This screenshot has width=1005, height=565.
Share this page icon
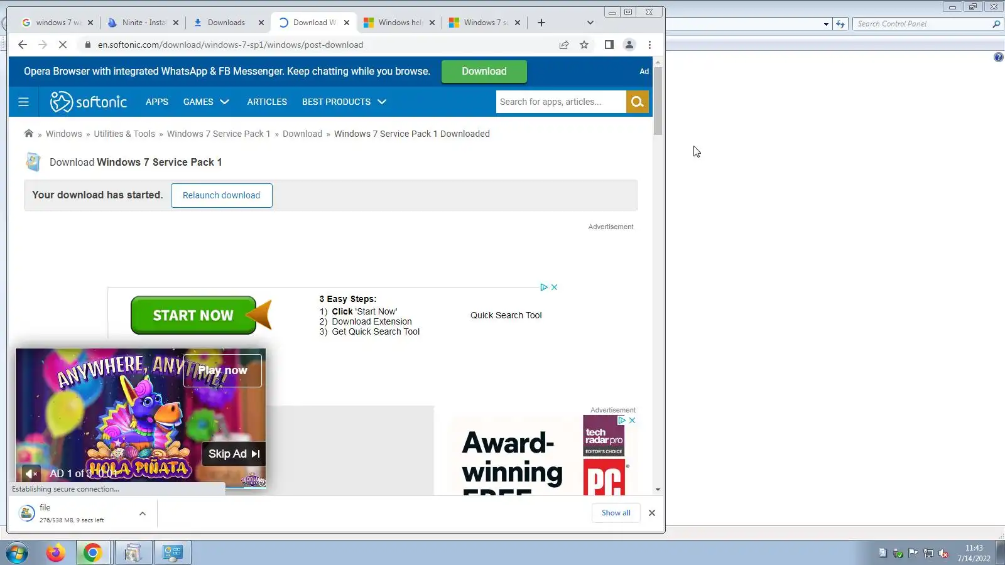(564, 45)
